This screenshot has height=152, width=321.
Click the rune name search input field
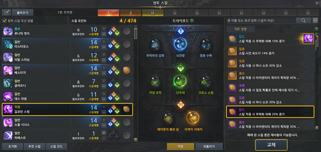click(261, 20)
